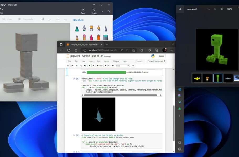This screenshot has width=239, height=157.
Task: Open the Jupyter Edit menu
Action: click(76, 61)
